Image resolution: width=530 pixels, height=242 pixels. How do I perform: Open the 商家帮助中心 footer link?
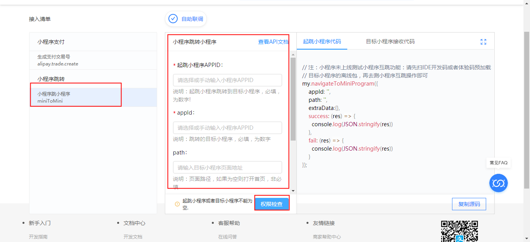pos(327,237)
